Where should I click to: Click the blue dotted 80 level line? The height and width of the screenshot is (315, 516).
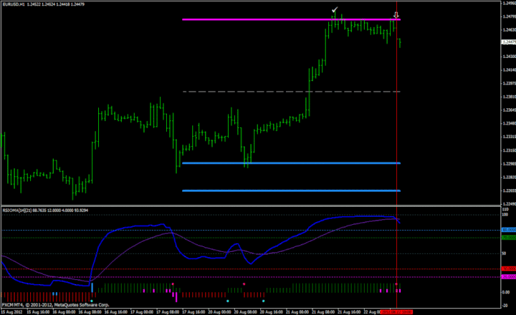[x=250, y=231]
